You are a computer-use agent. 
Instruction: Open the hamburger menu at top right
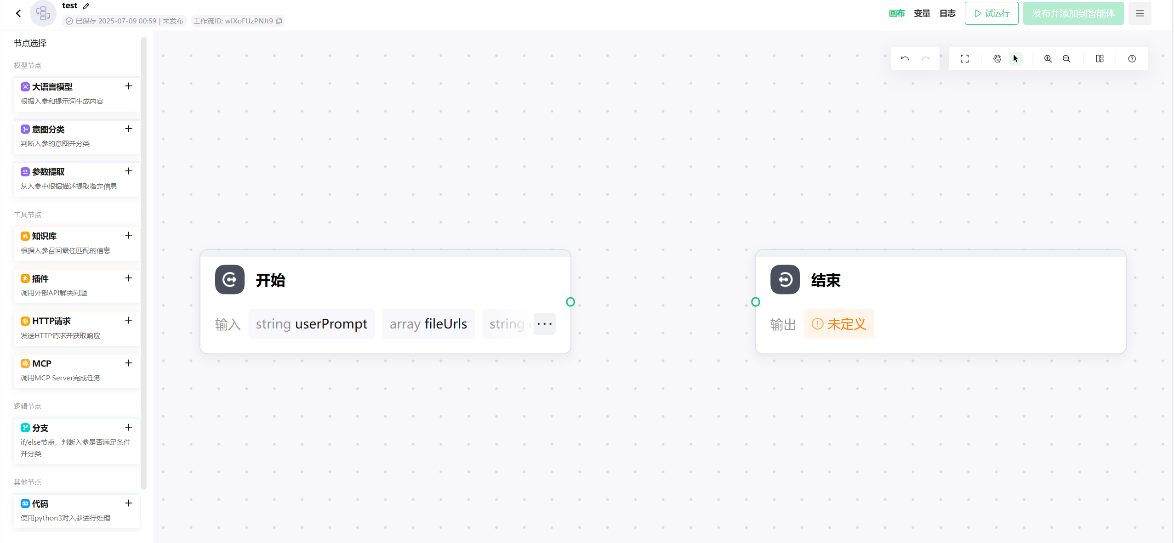coord(1140,13)
